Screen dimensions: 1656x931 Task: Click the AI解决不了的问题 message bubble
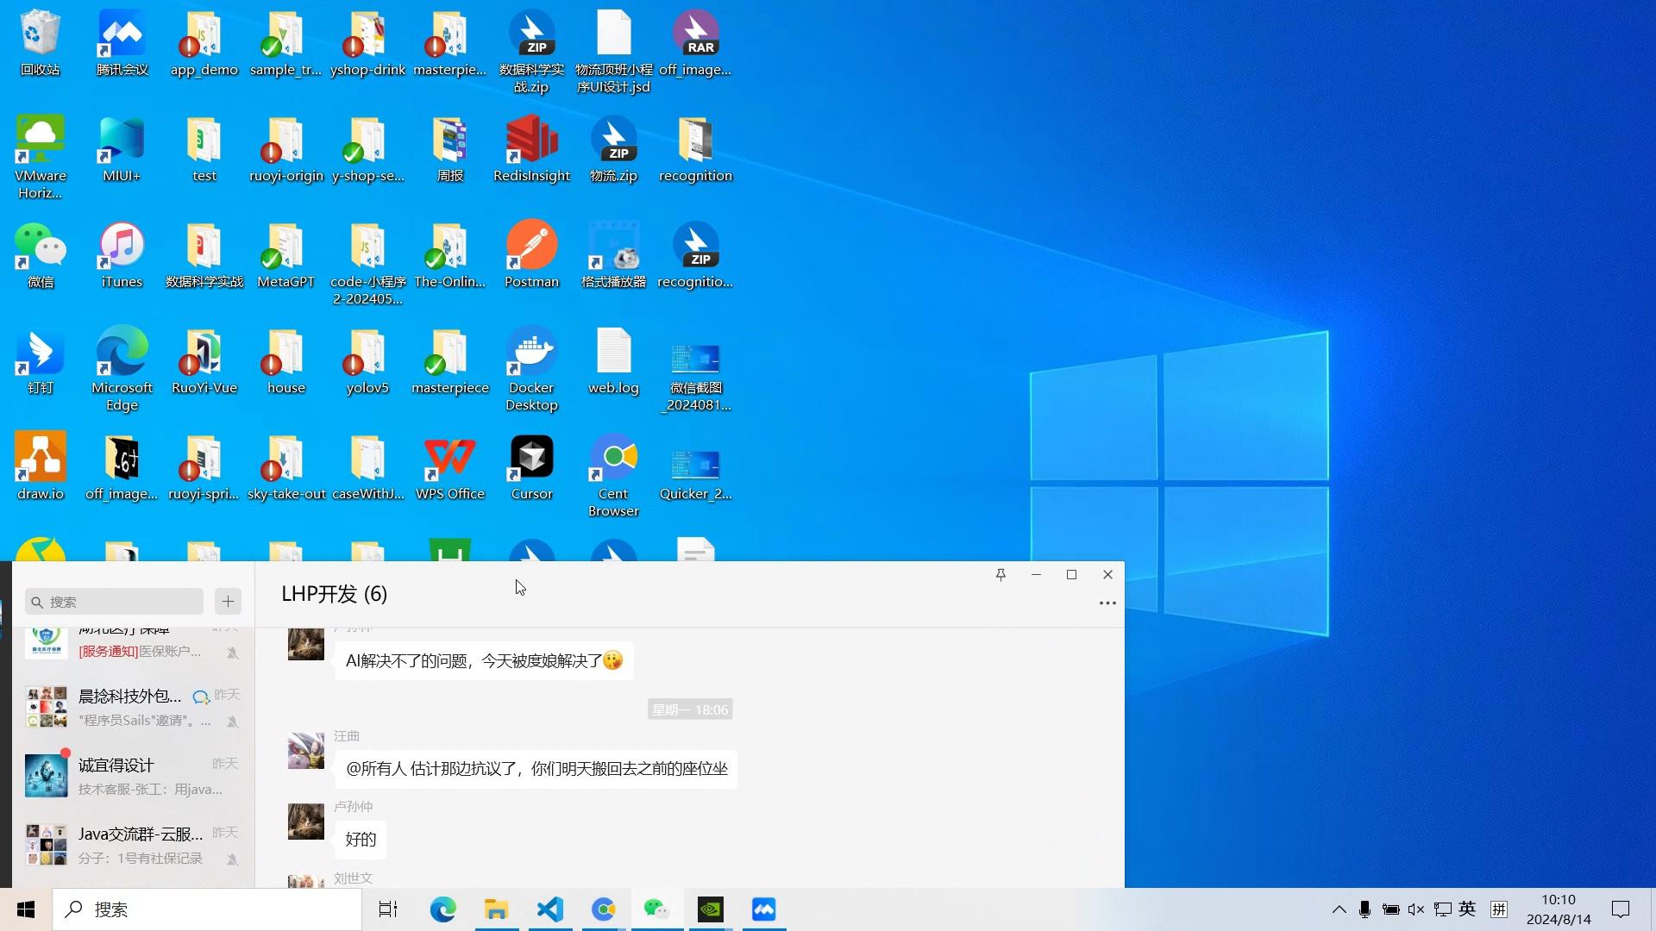point(484,660)
